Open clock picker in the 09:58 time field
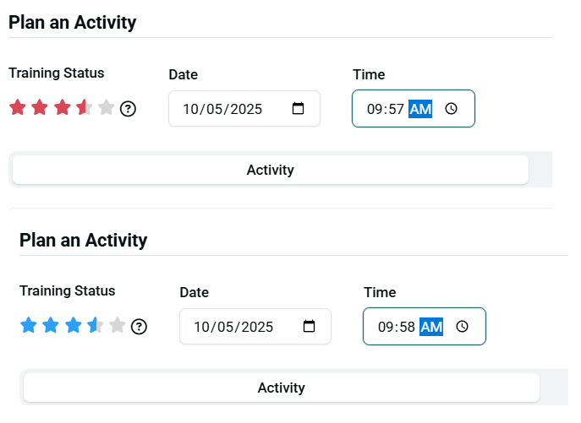Image resolution: width=581 pixels, height=423 pixels. click(x=462, y=327)
